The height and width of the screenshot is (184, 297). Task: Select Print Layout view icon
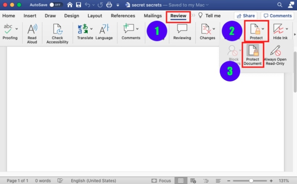coord(181,181)
